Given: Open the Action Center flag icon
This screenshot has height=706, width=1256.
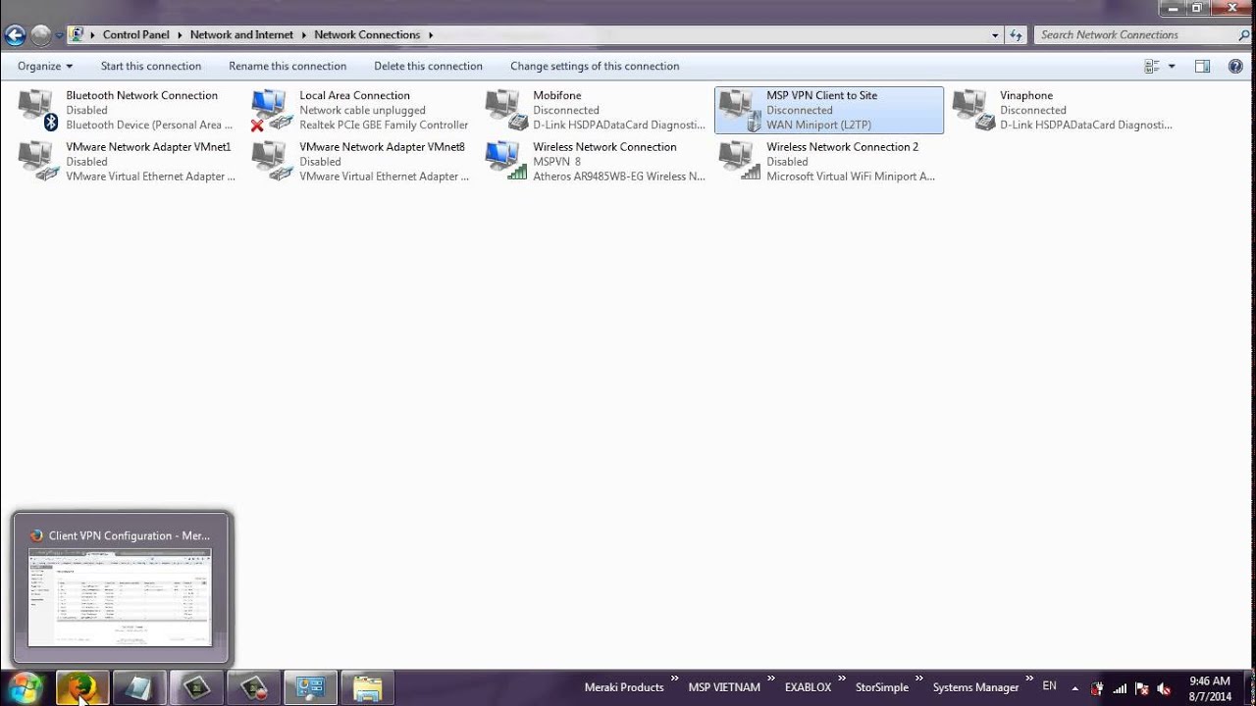Looking at the screenshot, I should click(x=1141, y=688).
